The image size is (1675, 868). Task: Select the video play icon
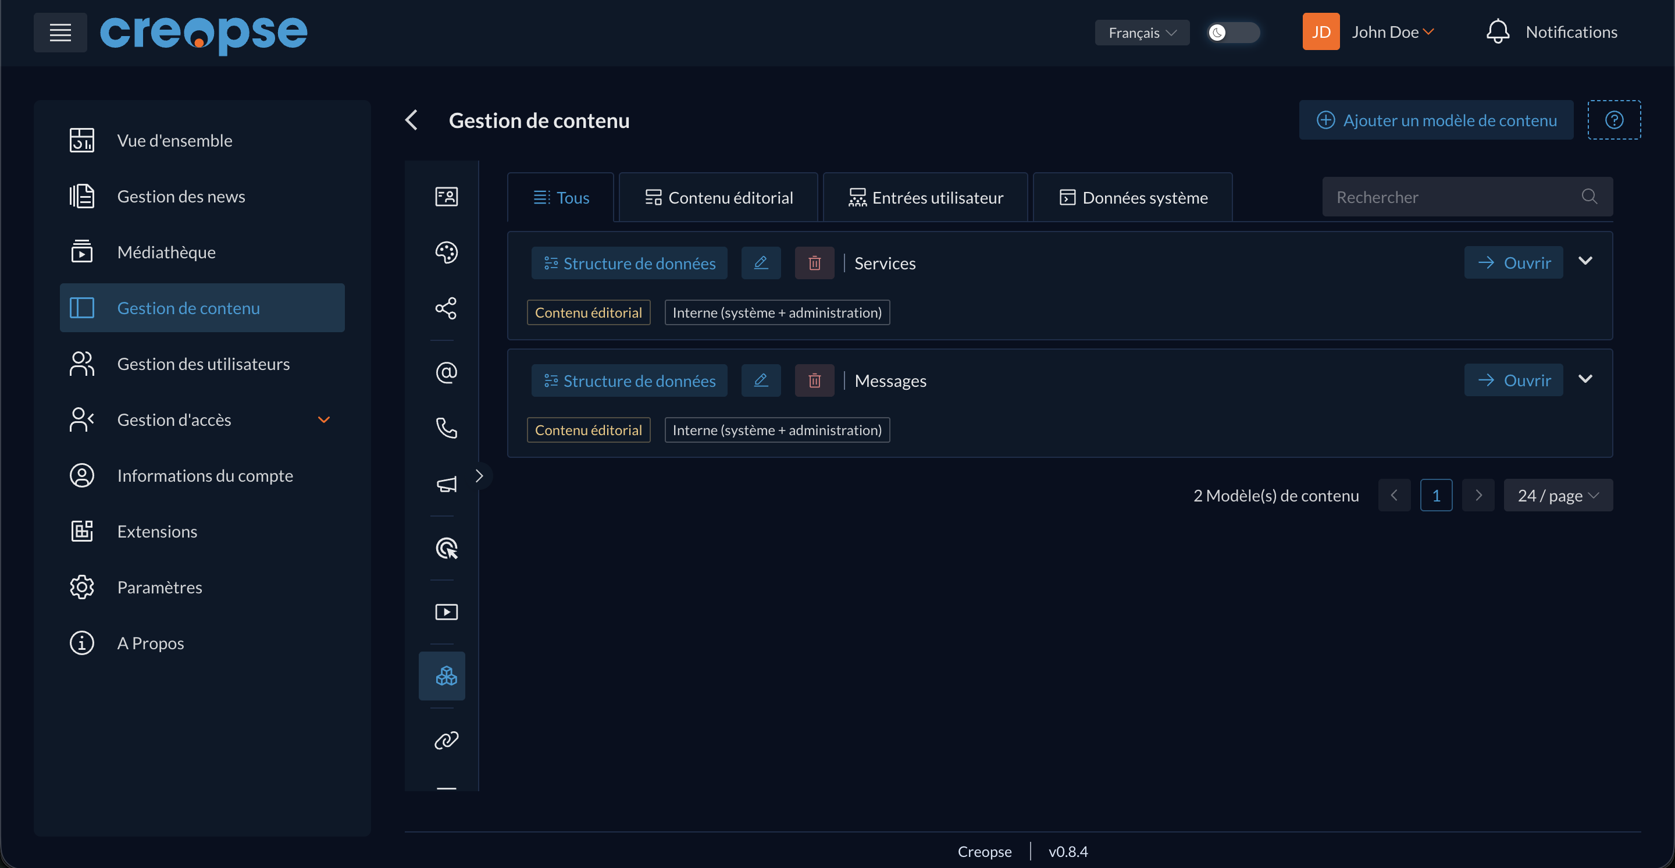coord(446,613)
